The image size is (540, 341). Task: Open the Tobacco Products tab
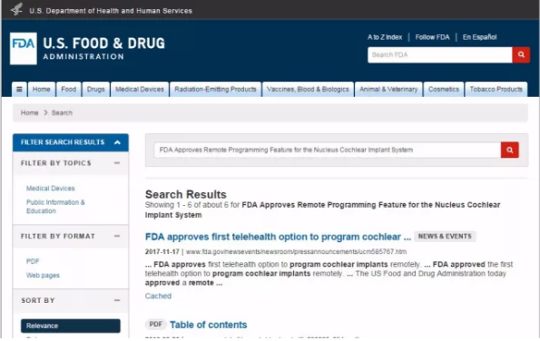click(x=496, y=90)
